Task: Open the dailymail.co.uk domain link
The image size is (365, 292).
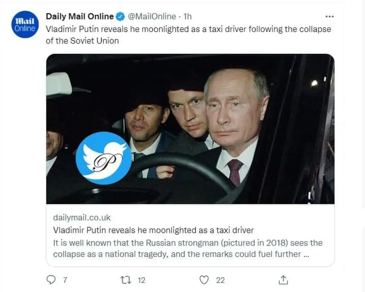Action: (x=82, y=218)
